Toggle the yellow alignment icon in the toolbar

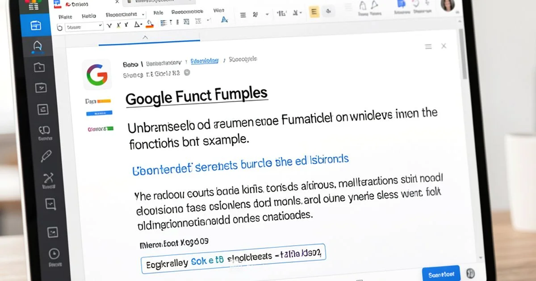tap(314, 12)
